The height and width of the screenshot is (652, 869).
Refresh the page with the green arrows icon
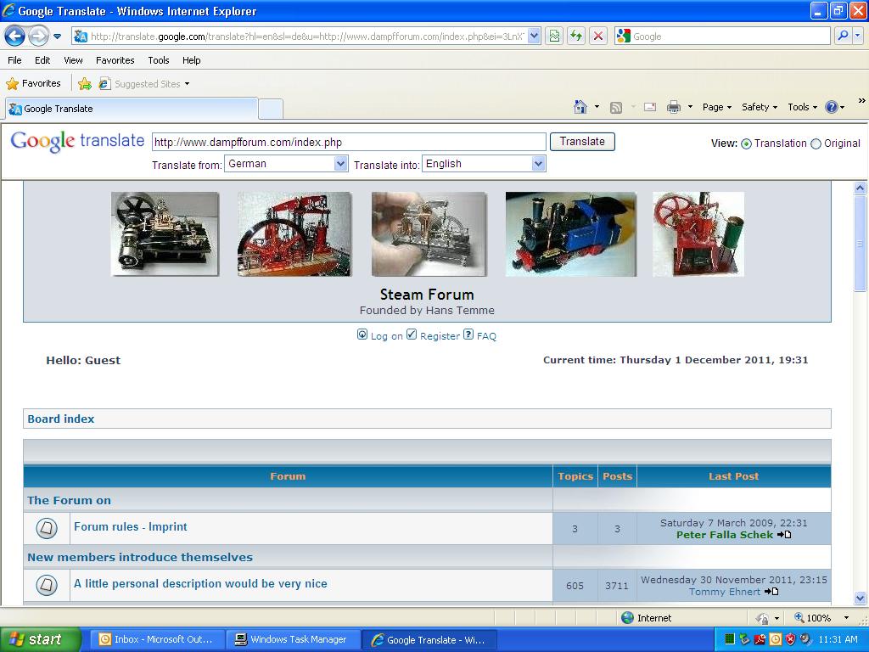(x=576, y=37)
